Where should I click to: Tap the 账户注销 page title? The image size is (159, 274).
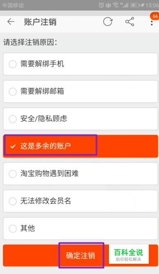coord(40,22)
